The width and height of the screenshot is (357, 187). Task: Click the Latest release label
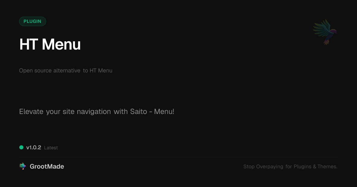pyautogui.click(x=51, y=148)
